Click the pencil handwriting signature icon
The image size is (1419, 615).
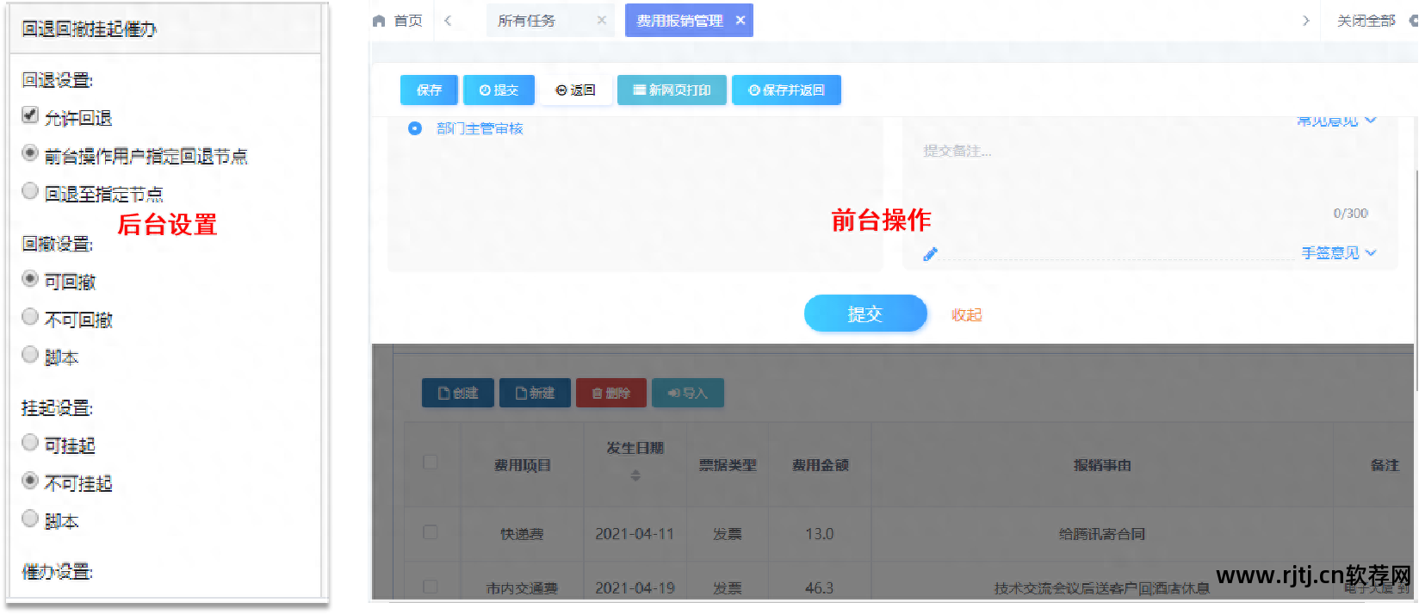tap(930, 254)
